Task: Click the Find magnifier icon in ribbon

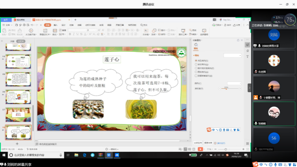Action: pyautogui.click(x=191, y=30)
